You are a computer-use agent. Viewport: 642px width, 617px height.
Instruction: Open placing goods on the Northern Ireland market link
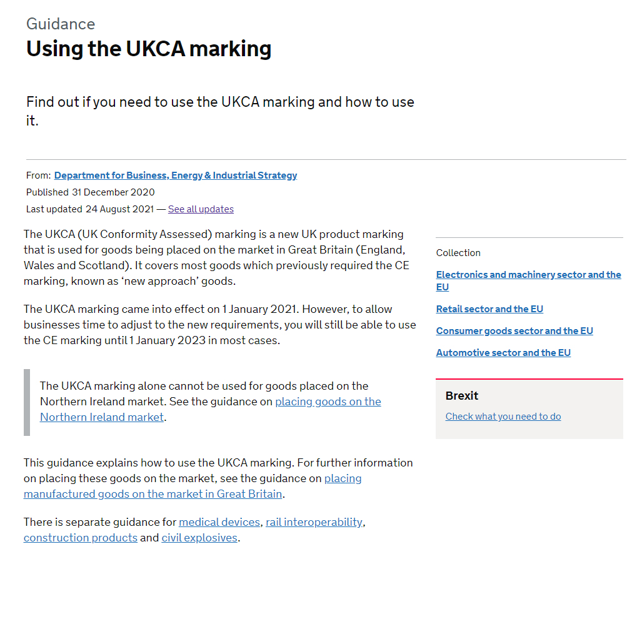[x=328, y=402]
